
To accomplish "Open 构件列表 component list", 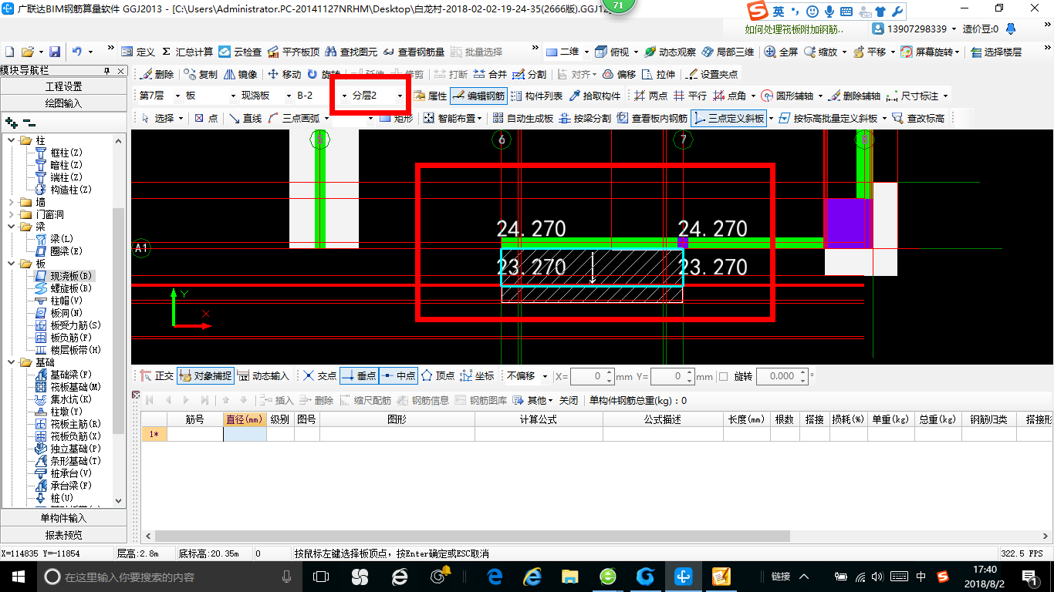I will [536, 96].
